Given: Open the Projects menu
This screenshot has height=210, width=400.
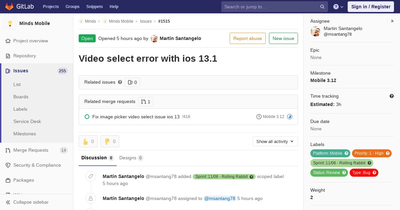Looking at the screenshot, I should [x=51, y=7].
